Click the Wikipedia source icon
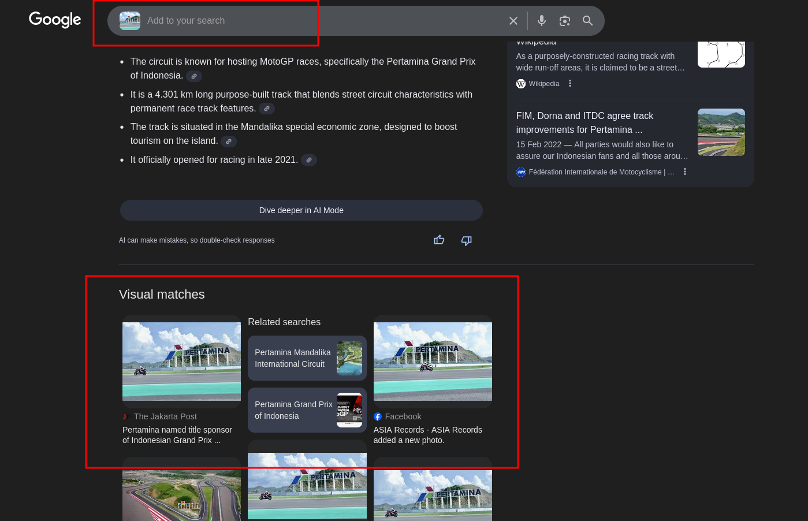 [520, 84]
